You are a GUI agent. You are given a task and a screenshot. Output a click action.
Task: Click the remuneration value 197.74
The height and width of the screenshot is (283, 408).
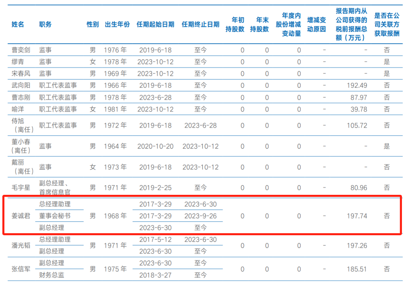click(x=357, y=216)
